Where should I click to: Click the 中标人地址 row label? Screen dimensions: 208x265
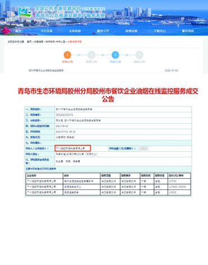33,154
